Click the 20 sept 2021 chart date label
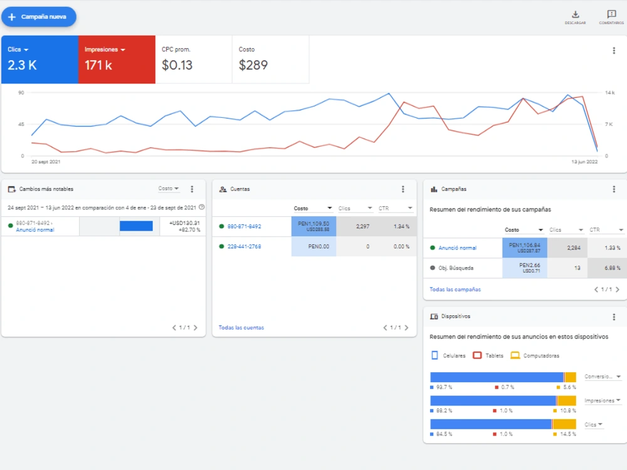The width and height of the screenshot is (627, 470). click(x=46, y=162)
